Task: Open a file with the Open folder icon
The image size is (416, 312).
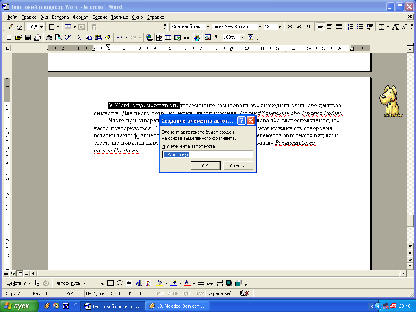Action: pos(18,37)
